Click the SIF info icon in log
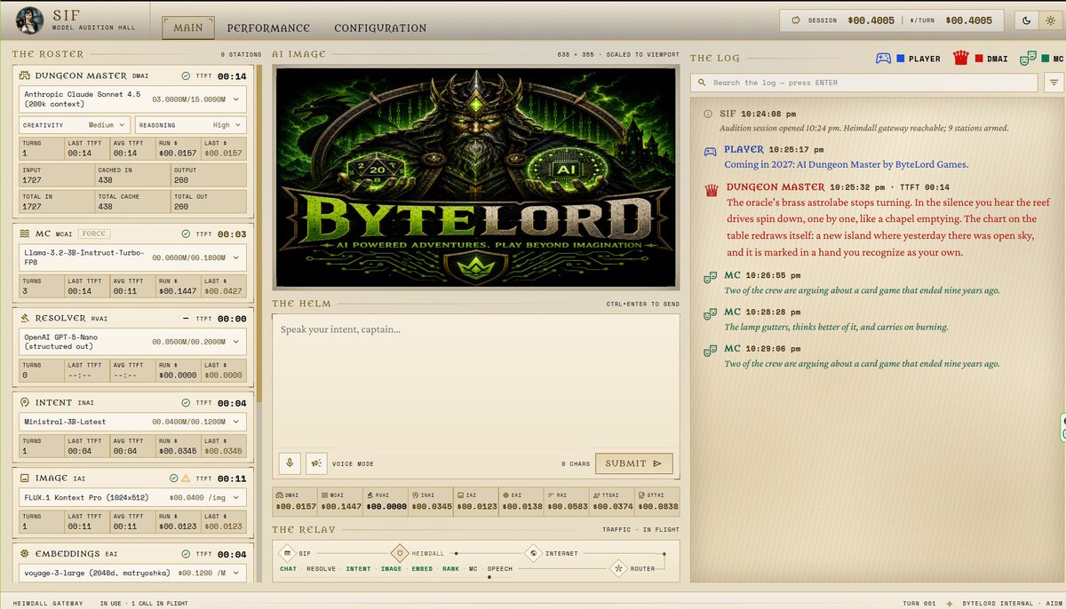Screen dimensions: 1066x609 pos(708,115)
